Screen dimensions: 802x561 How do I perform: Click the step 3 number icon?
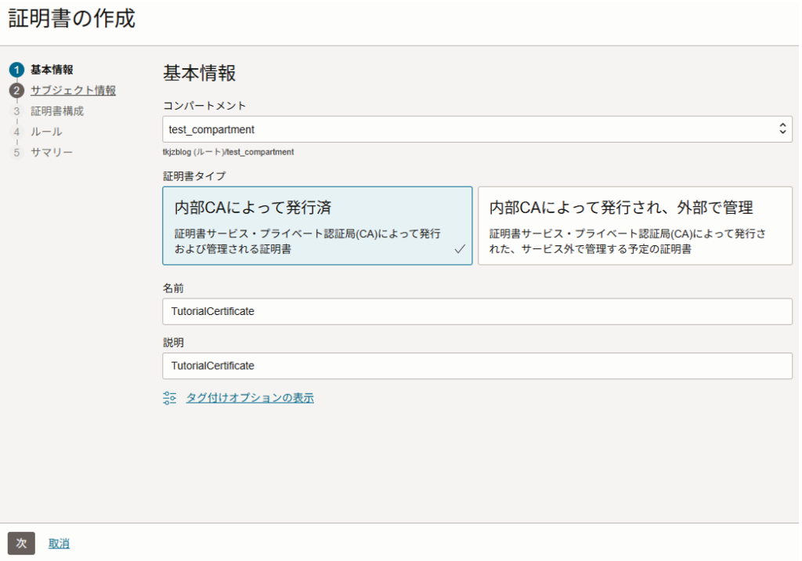point(16,111)
